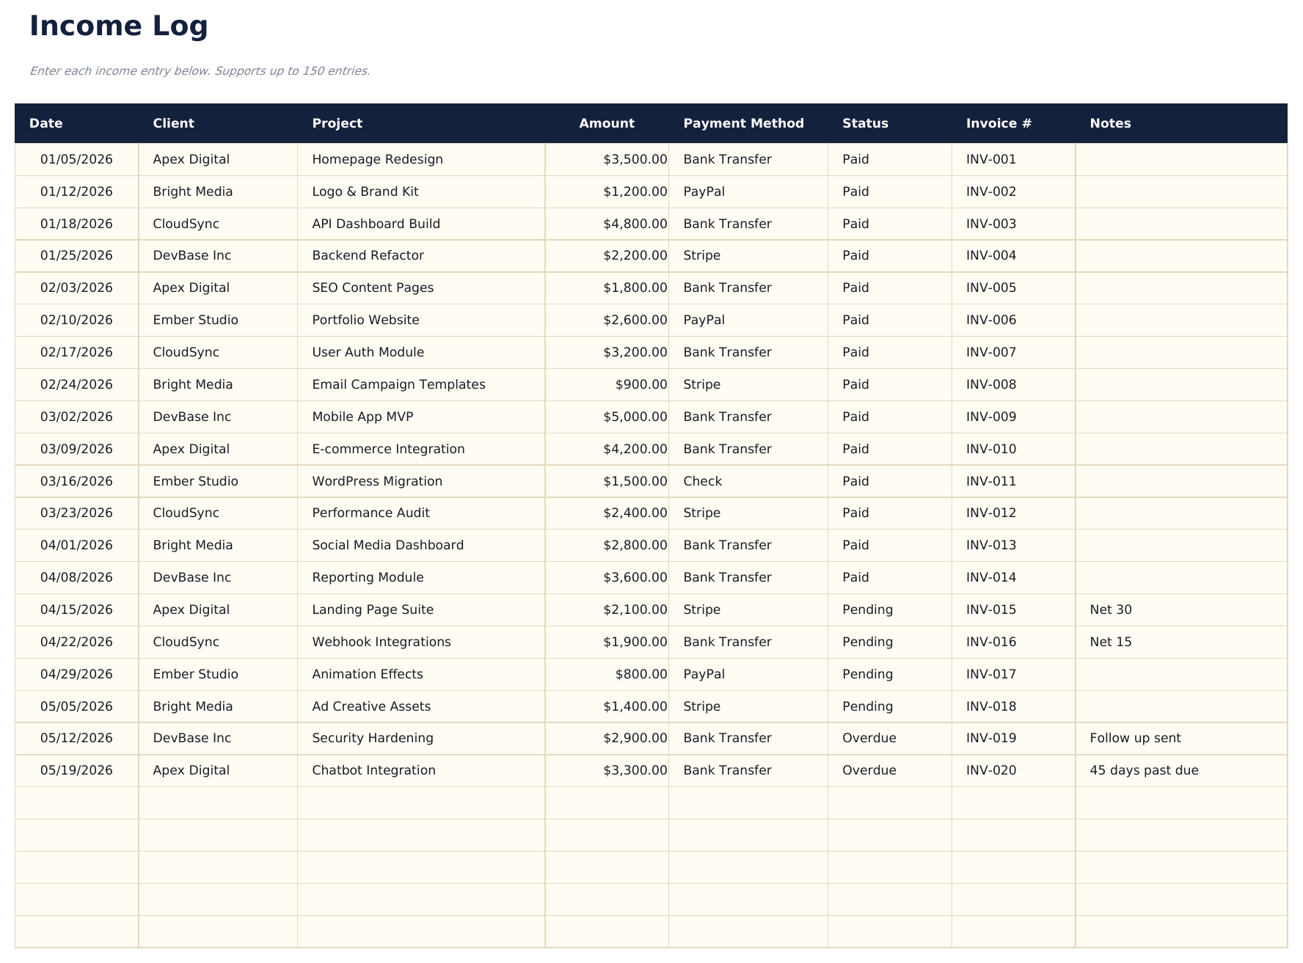Viewport: 1303px width, 963px height.
Task: Click the Amount column header
Action: 606,123
